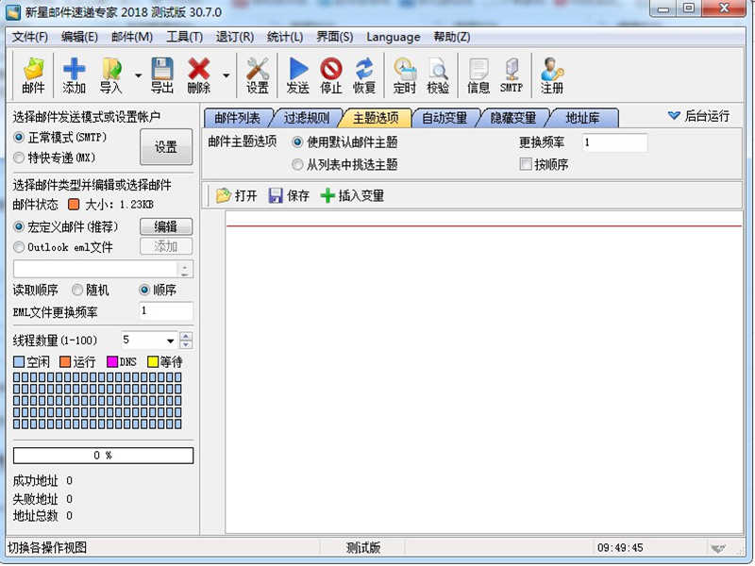Click the eml file list spinner
755x566 pixels.
[185, 270]
